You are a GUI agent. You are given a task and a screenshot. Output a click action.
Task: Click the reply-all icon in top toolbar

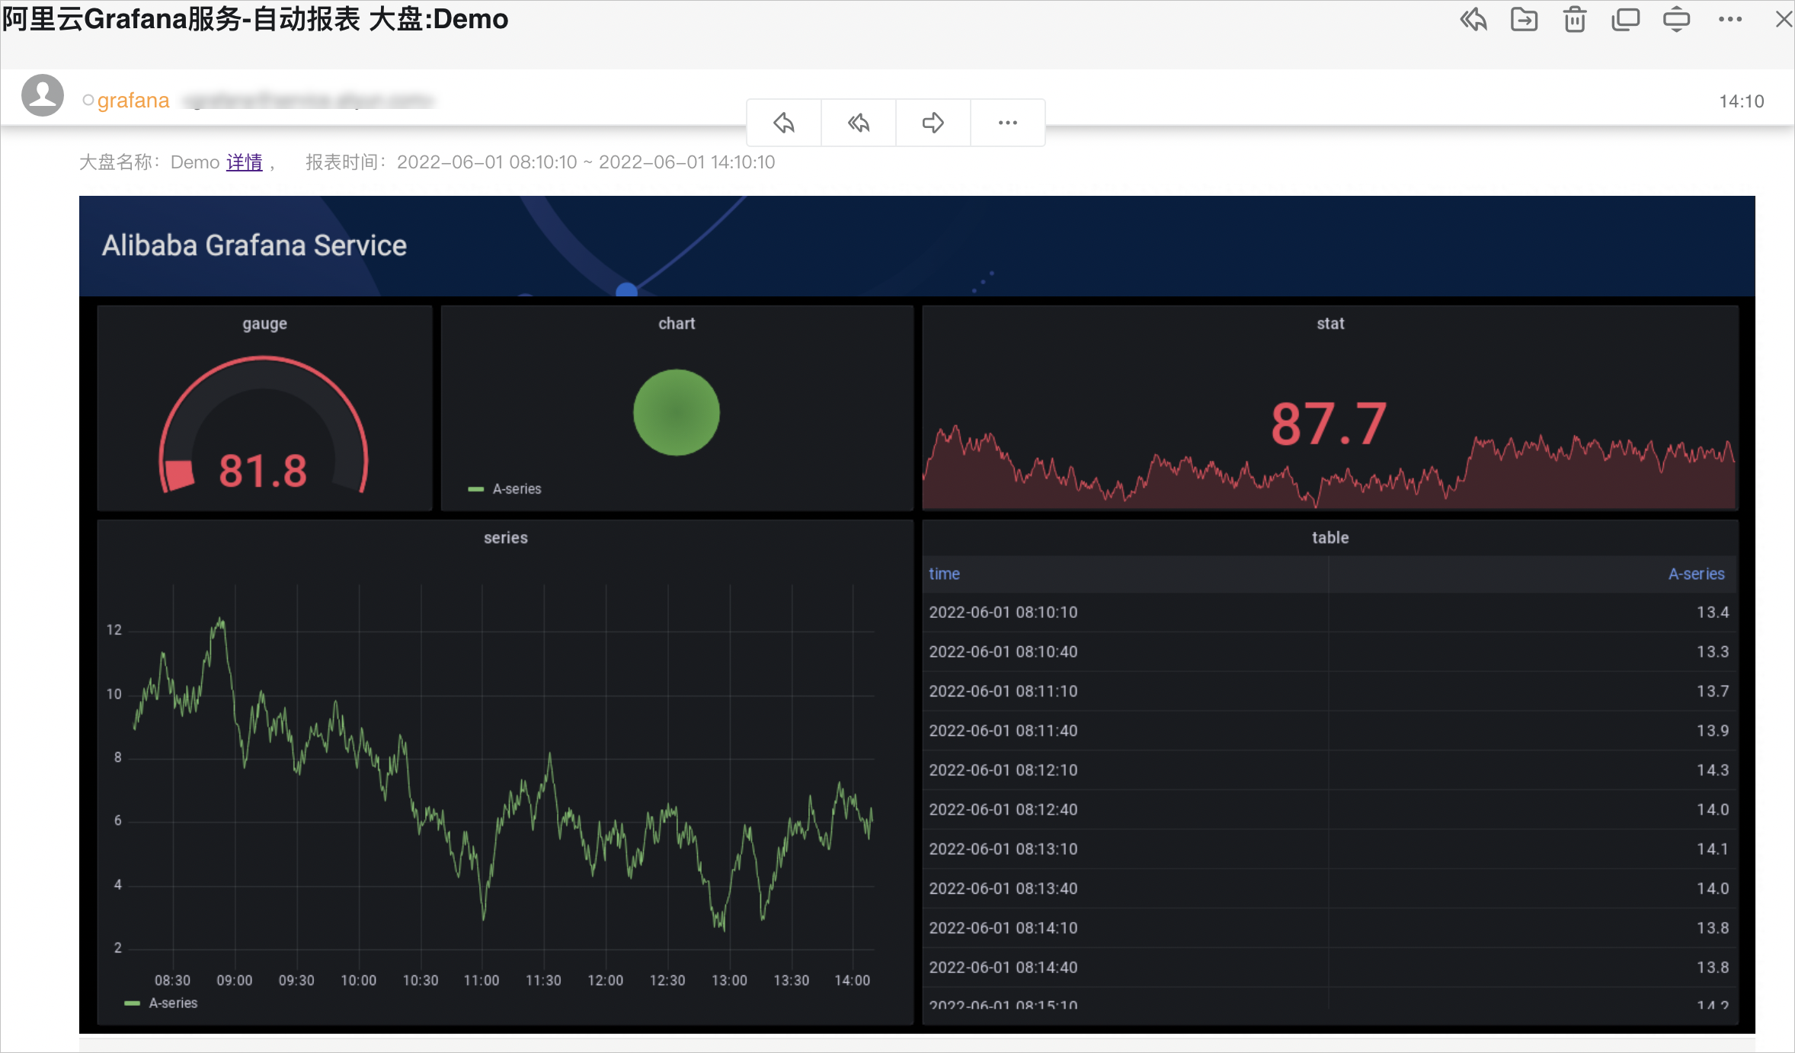[1473, 19]
